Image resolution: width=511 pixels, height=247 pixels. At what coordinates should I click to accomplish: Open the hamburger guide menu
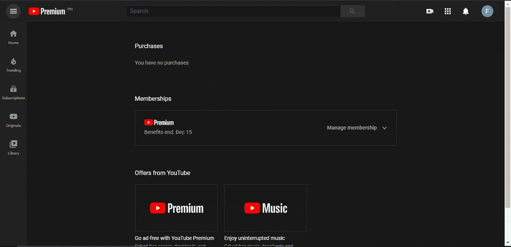pos(13,11)
